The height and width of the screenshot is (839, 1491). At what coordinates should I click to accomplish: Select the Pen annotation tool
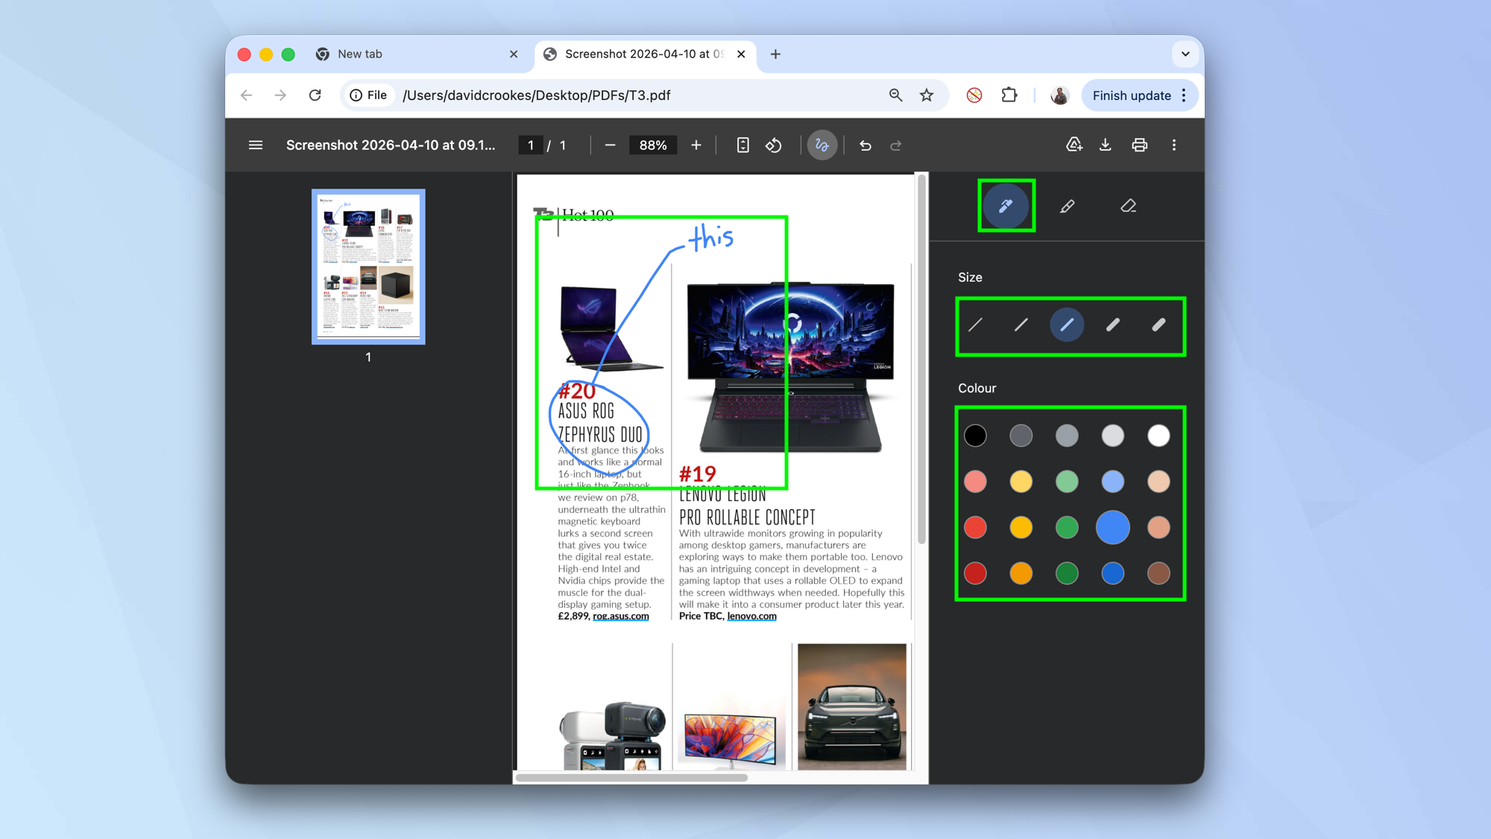(x=1005, y=206)
